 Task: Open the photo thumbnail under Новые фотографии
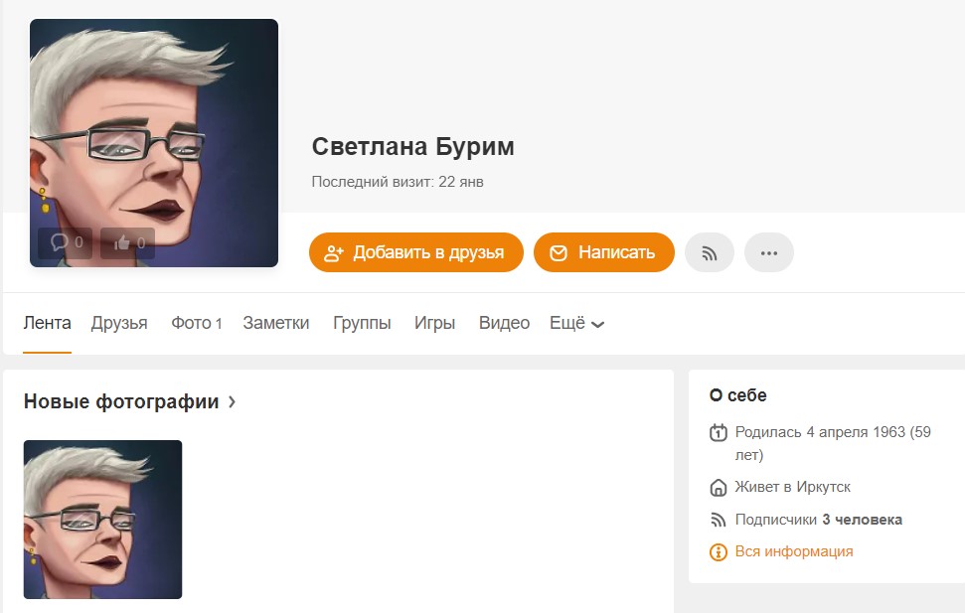(x=102, y=520)
